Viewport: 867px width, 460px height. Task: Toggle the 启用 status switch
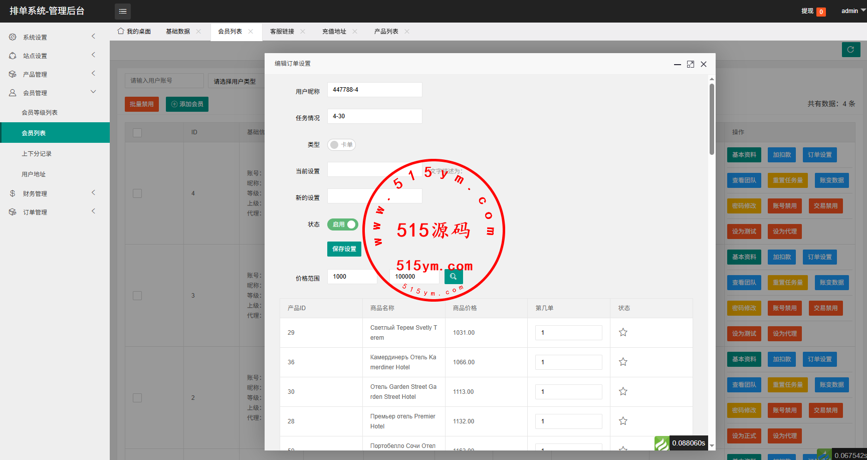[x=343, y=224]
